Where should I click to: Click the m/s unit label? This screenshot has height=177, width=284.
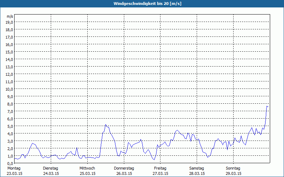click(x=10, y=16)
